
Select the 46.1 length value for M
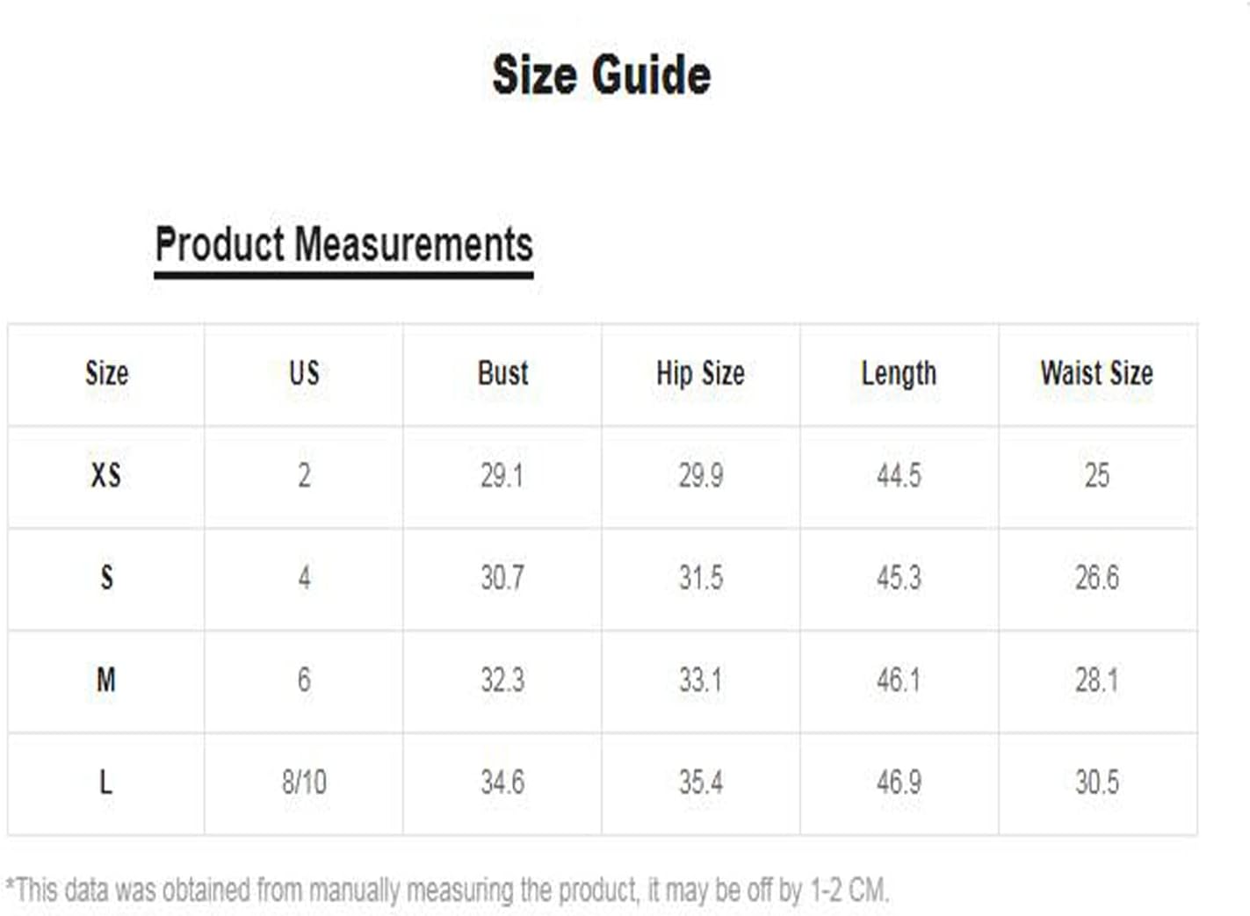[x=899, y=680]
